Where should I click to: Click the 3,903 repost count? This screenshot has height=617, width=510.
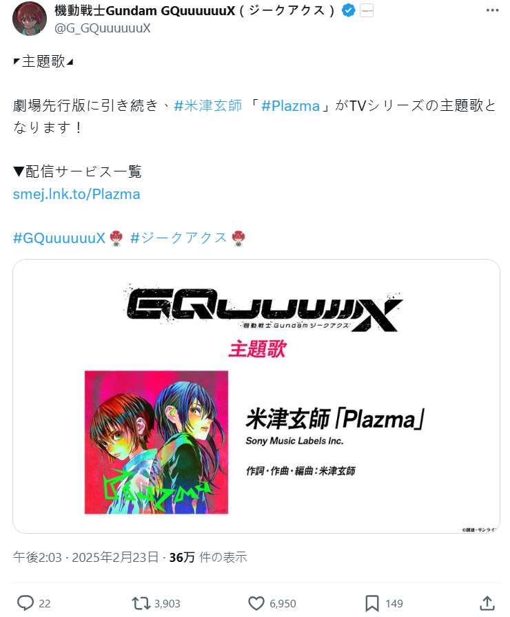click(167, 604)
